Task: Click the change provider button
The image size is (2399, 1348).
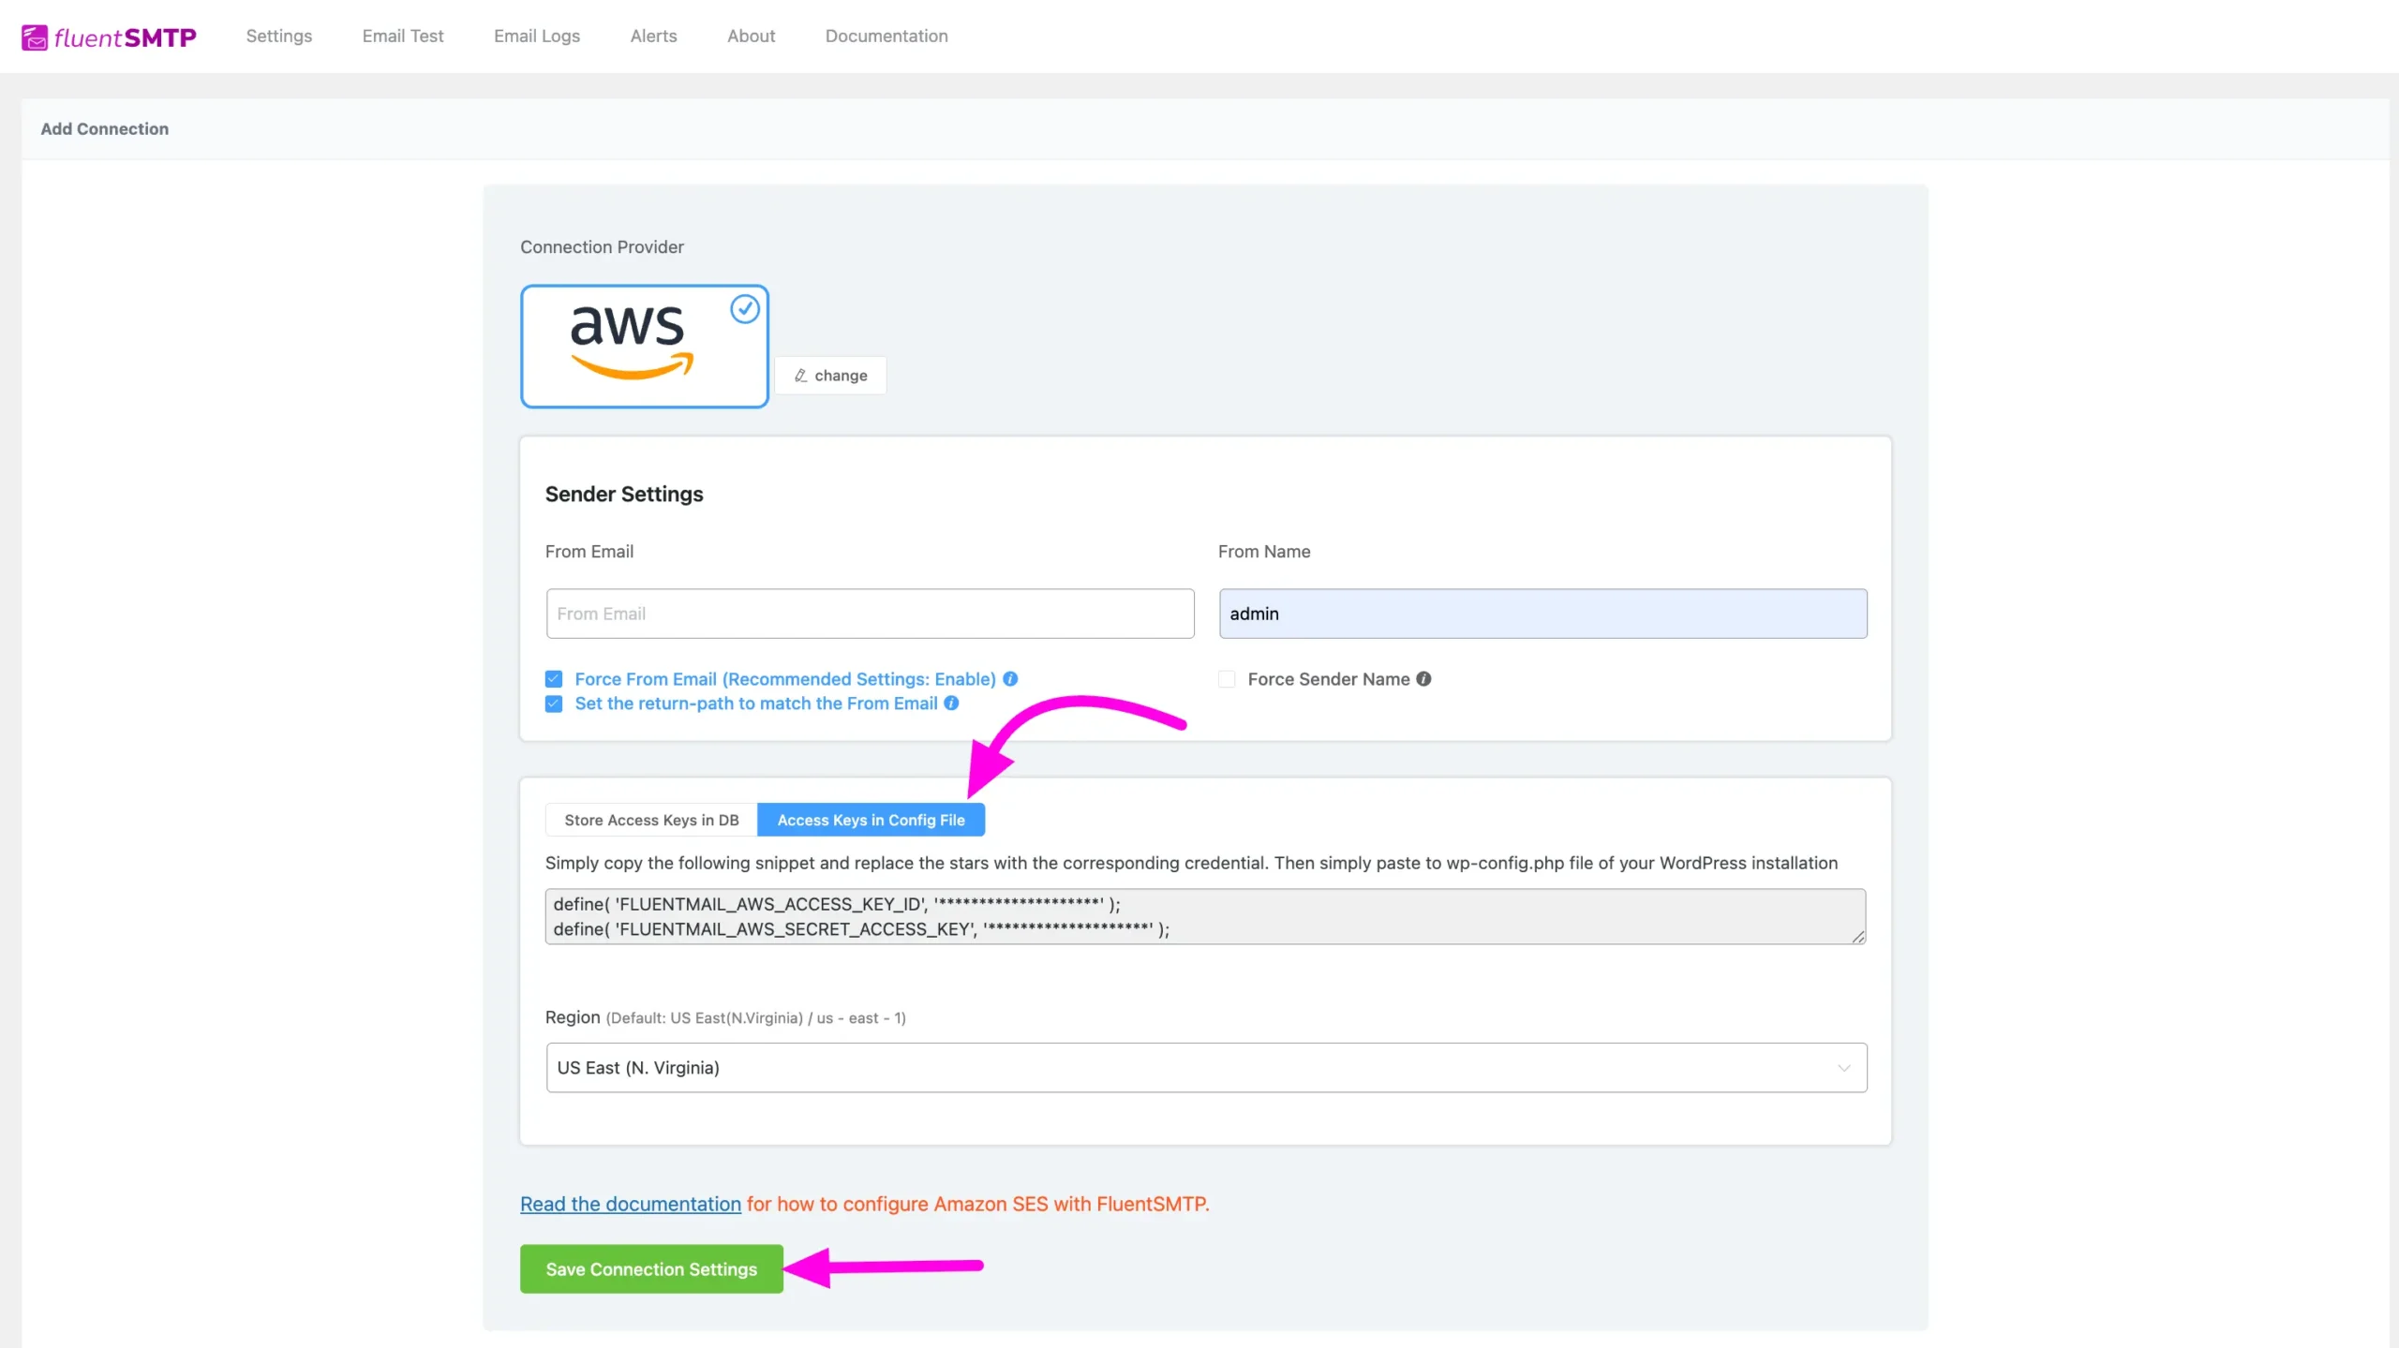Action: click(830, 375)
